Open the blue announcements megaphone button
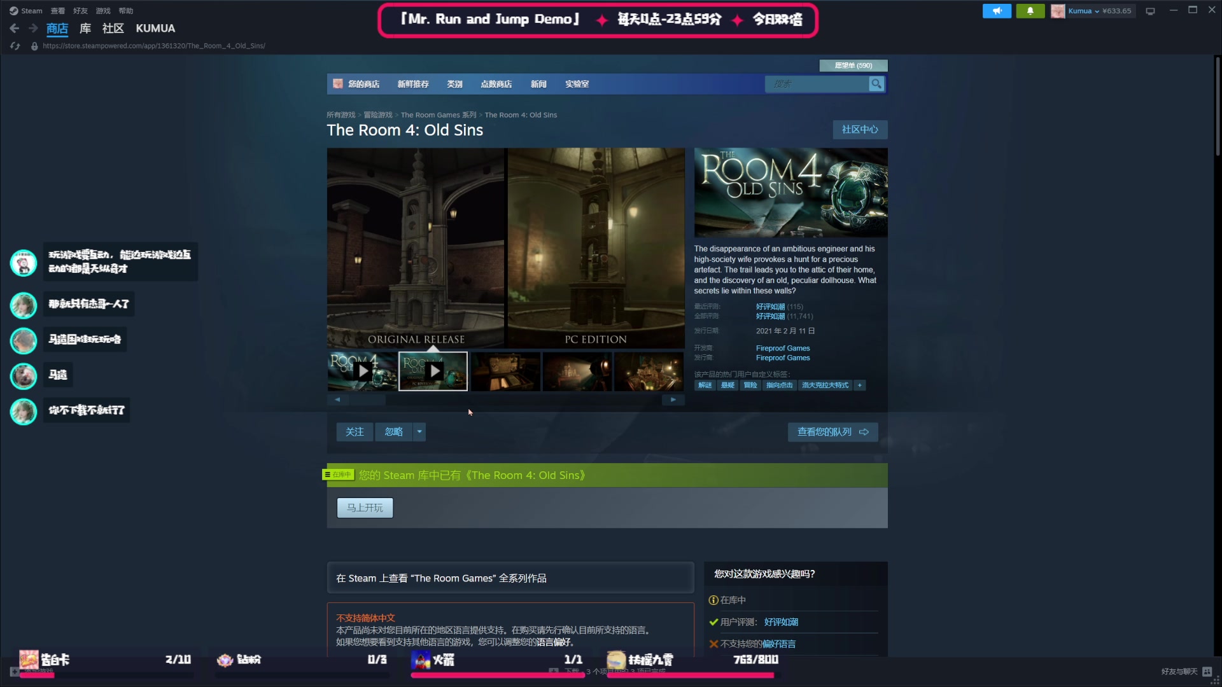 997,11
